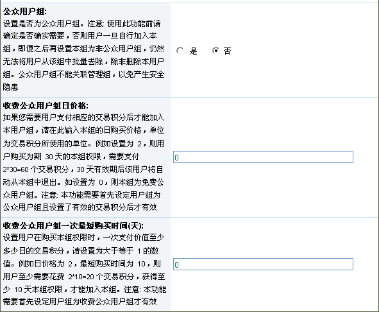Click the 否 label text

point(227,51)
